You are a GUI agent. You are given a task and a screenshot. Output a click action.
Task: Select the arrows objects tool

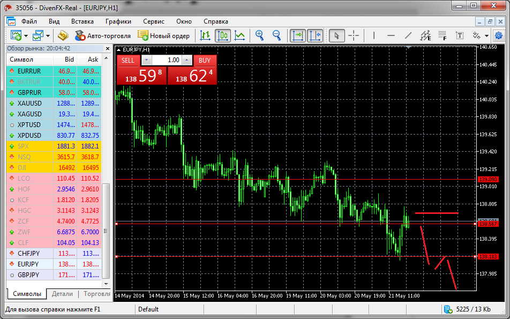click(476, 35)
